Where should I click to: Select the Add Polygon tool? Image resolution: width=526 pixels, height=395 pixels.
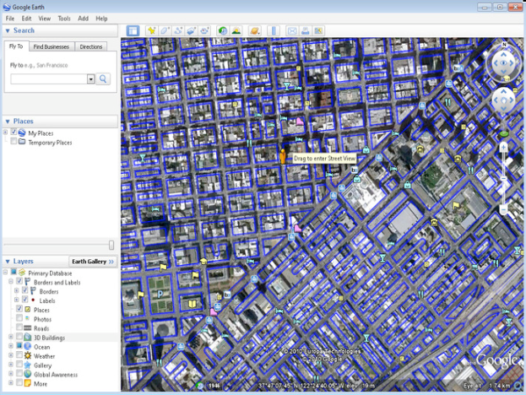[x=165, y=31]
